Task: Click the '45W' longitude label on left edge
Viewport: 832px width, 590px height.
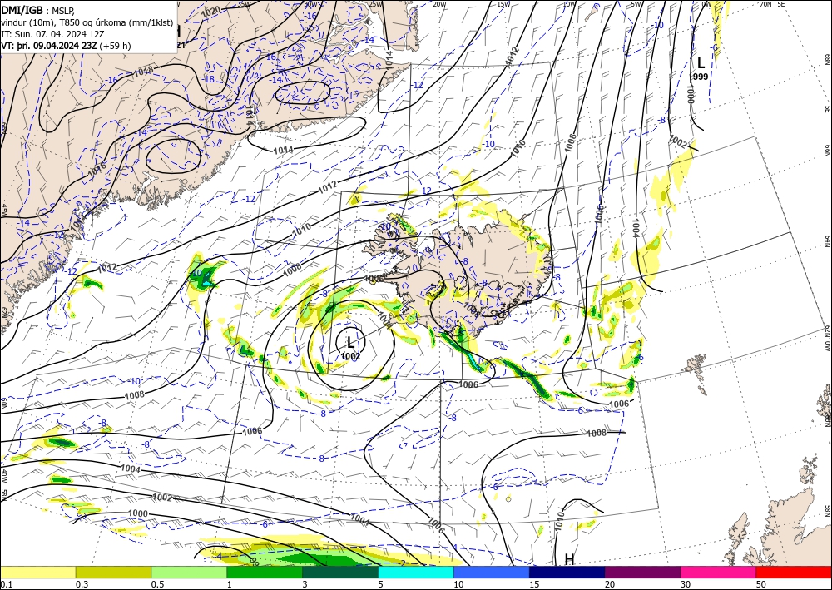Action: click(x=4, y=211)
